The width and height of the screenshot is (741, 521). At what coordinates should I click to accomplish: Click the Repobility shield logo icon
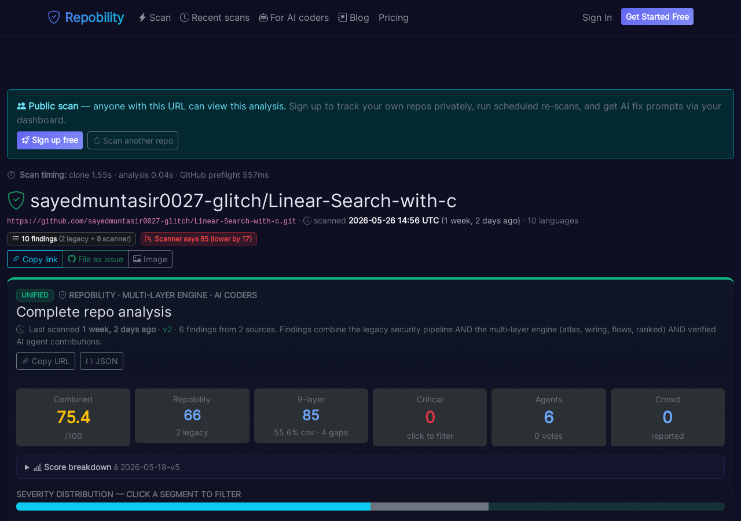tap(54, 17)
